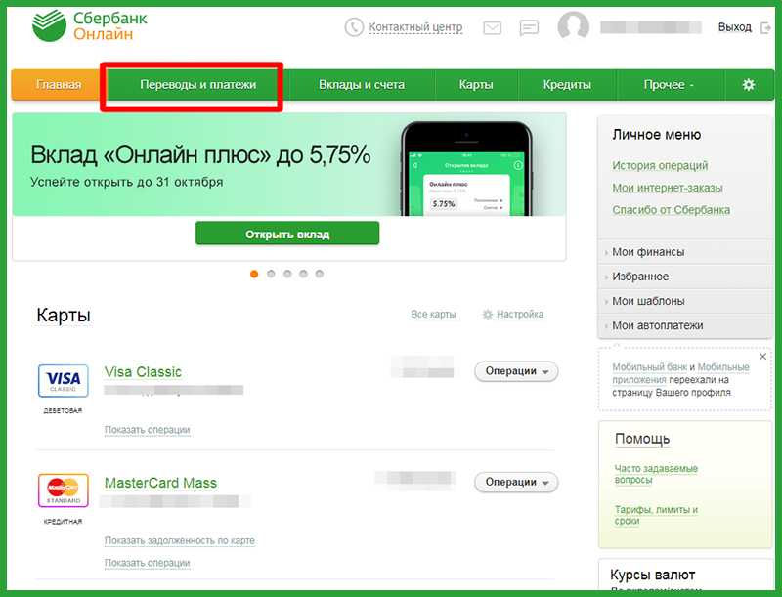Close the Мобильный банк notice
Viewport: 782px width, 597px height.
tap(762, 357)
